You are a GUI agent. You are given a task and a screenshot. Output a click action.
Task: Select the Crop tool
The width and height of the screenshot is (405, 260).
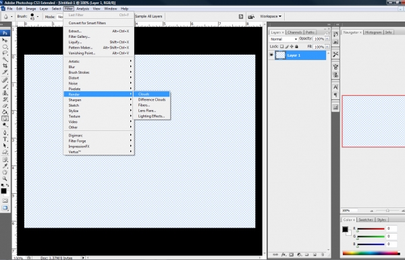(x=5, y=66)
